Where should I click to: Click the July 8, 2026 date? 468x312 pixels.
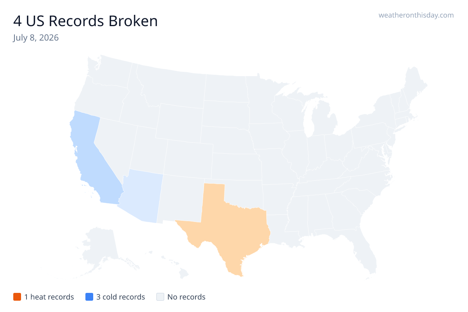(36, 38)
